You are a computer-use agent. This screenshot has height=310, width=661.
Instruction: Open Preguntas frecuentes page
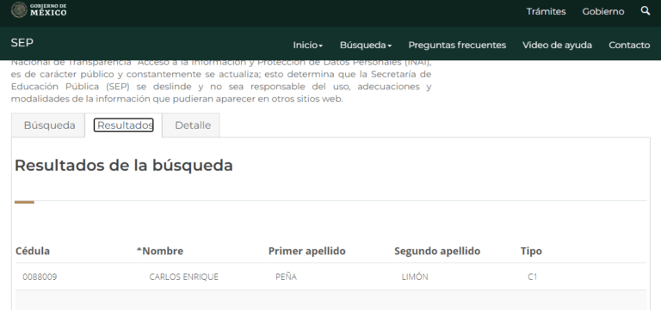457,45
